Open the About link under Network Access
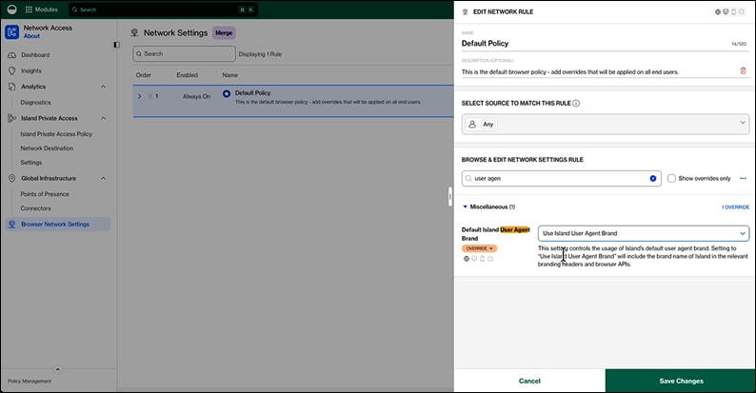The width and height of the screenshot is (756, 393). pyautogui.click(x=31, y=36)
